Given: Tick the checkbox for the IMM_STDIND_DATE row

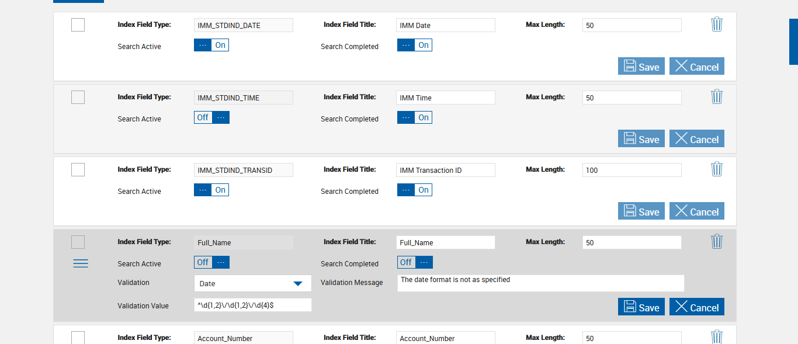Looking at the screenshot, I should pyautogui.click(x=78, y=25).
